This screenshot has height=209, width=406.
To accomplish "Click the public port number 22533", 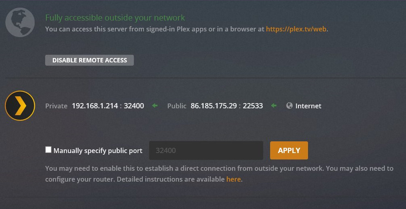I will pyautogui.click(x=253, y=106).
